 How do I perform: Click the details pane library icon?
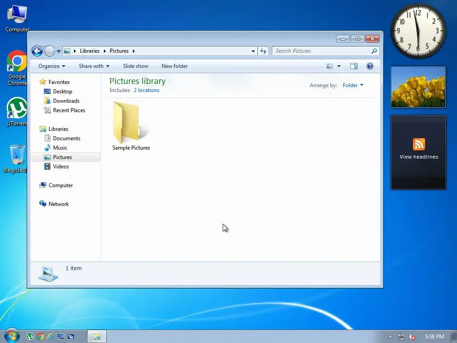point(48,274)
